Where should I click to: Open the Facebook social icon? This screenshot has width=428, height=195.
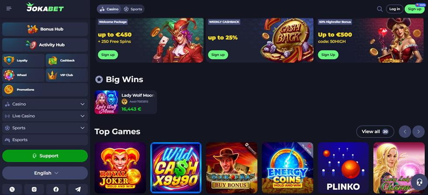click(56, 189)
